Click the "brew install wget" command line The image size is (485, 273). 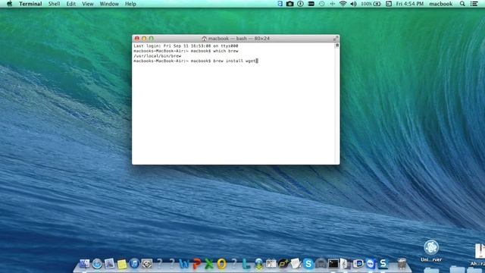(x=196, y=61)
